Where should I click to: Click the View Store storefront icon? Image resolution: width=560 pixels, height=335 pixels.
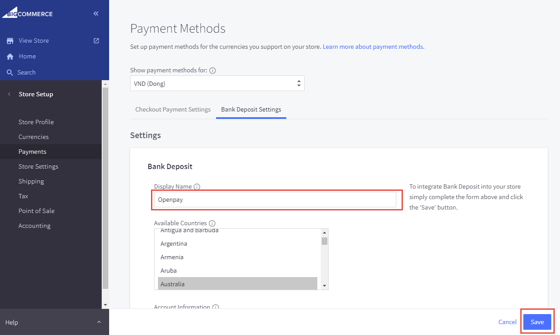pyautogui.click(x=10, y=41)
